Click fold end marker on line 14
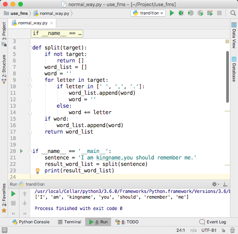This screenshot has height=234, width=238. pyautogui.click(x=30, y=113)
